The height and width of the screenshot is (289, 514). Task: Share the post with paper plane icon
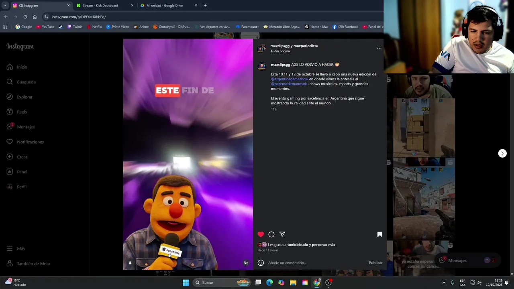282,234
